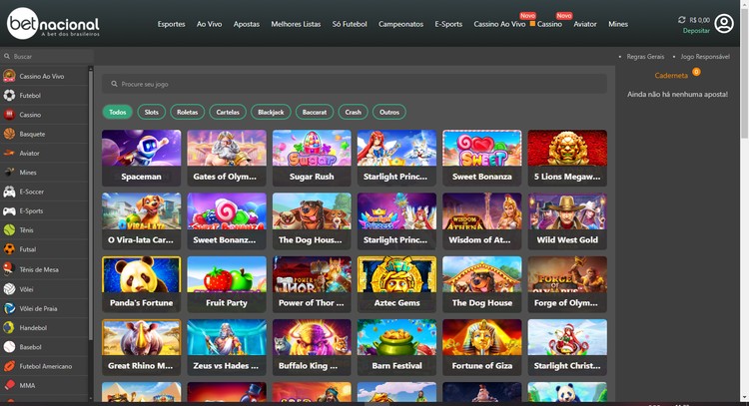
Task: Click the Depositar link
Action: (696, 31)
